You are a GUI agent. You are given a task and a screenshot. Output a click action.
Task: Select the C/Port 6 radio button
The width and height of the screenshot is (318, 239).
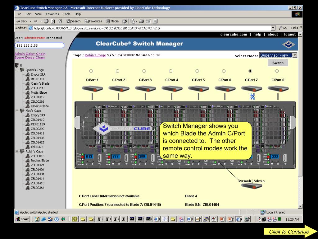pyautogui.click(x=224, y=71)
